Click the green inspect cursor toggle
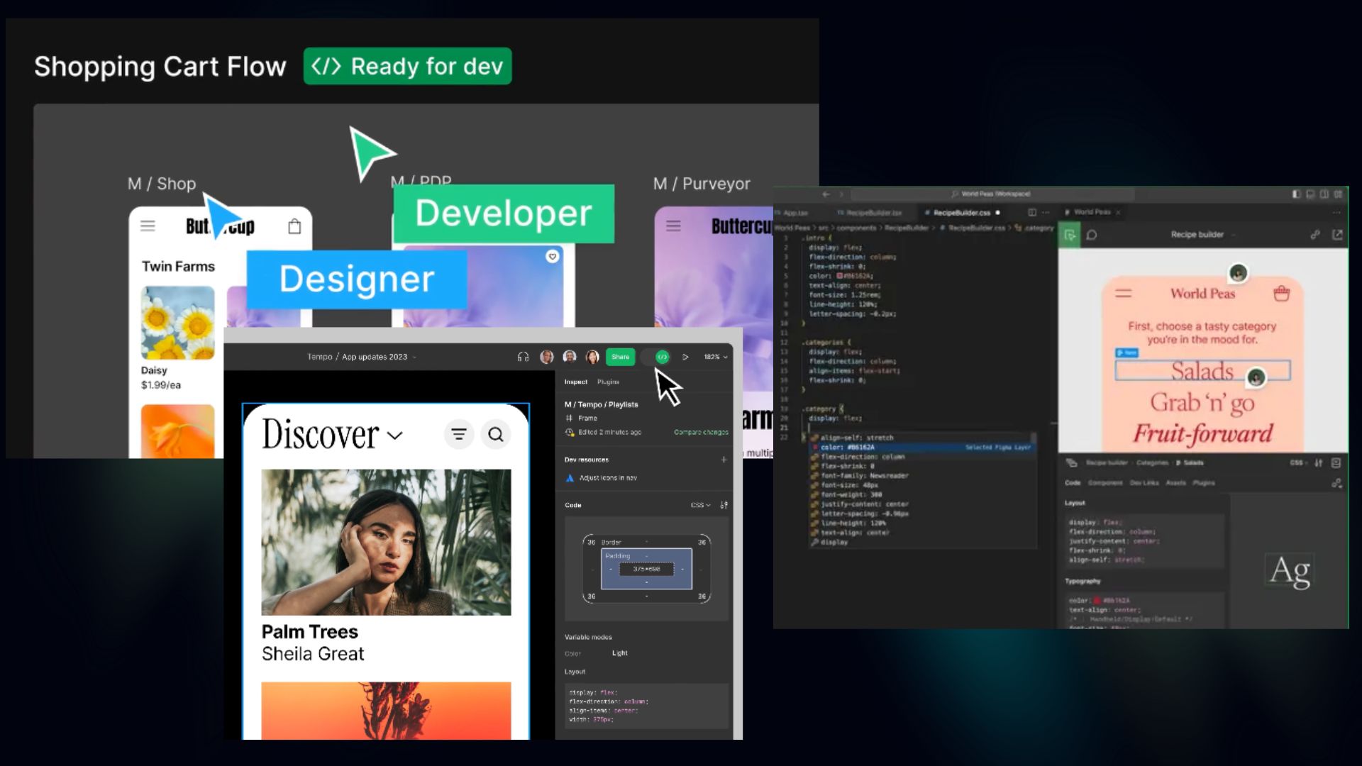 pos(1069,235)
